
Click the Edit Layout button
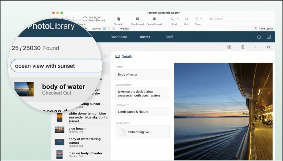pos(267,29)
